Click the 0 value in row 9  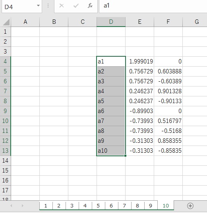click(x=168, y=111)
